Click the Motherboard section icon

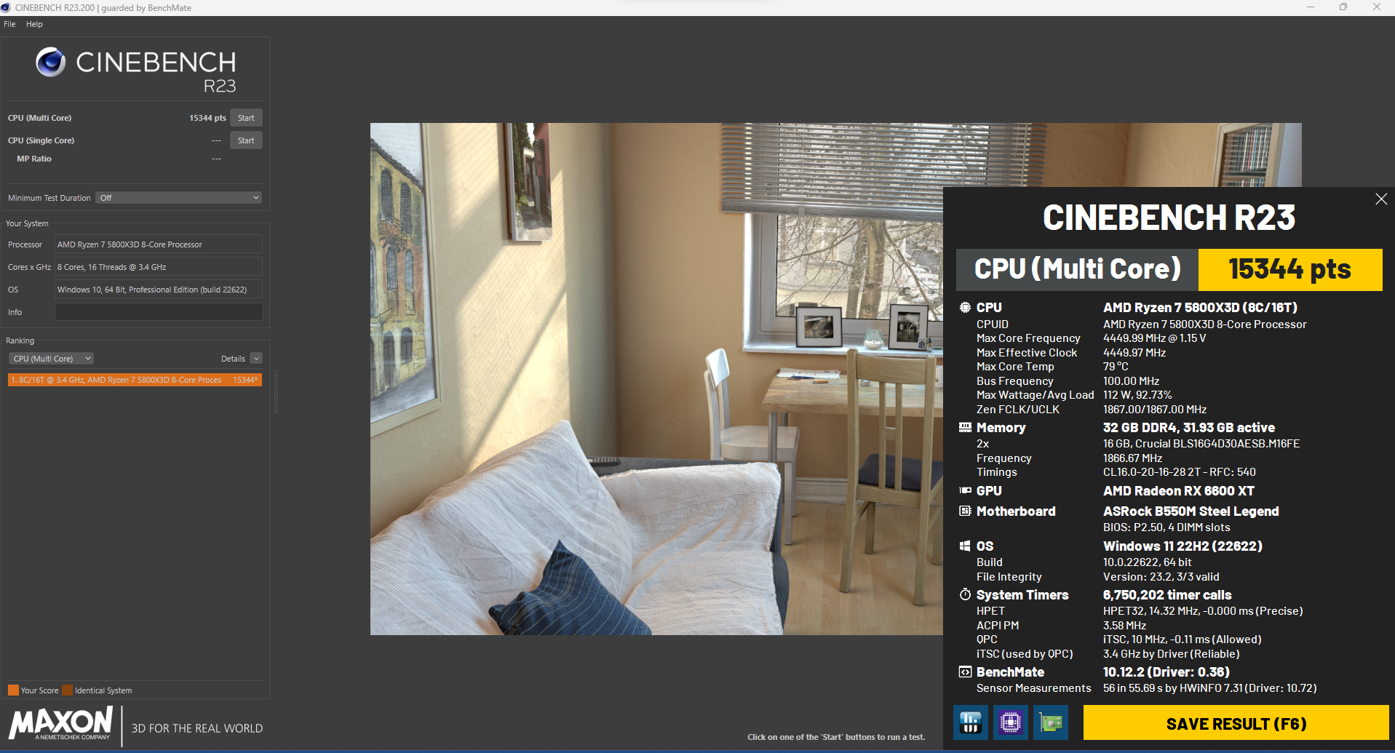[965, 511]
